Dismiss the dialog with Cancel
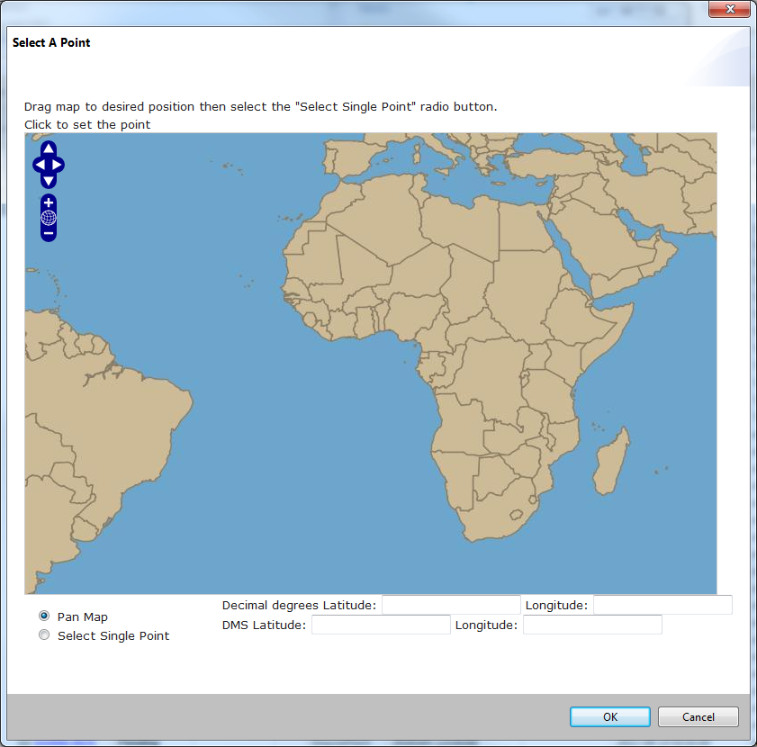The height and width of the screenshot is (747, 757). tap(698, 716)
